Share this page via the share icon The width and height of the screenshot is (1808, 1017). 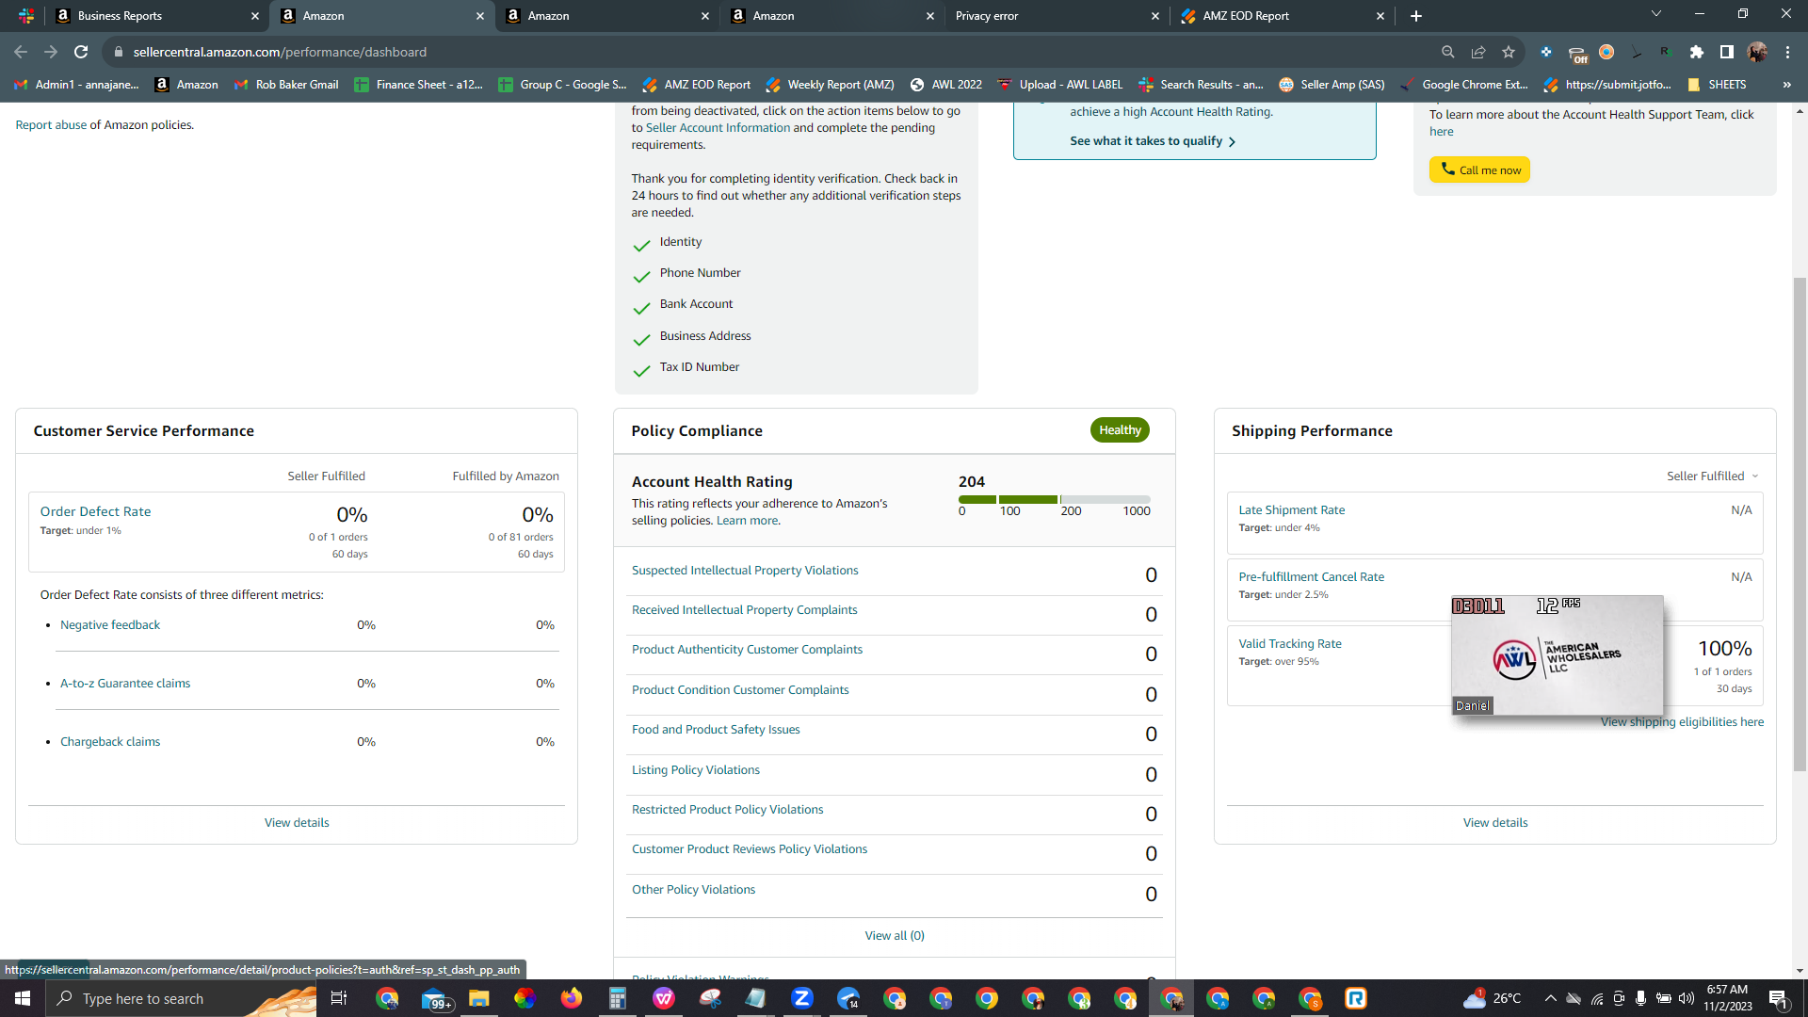pyautogui.click(x=1478, y=52)
